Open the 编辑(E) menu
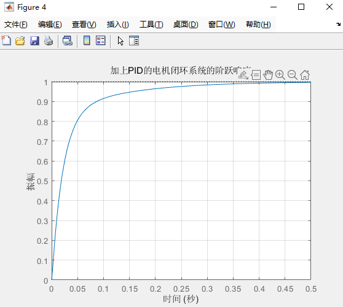 click(x=50, y=25)
